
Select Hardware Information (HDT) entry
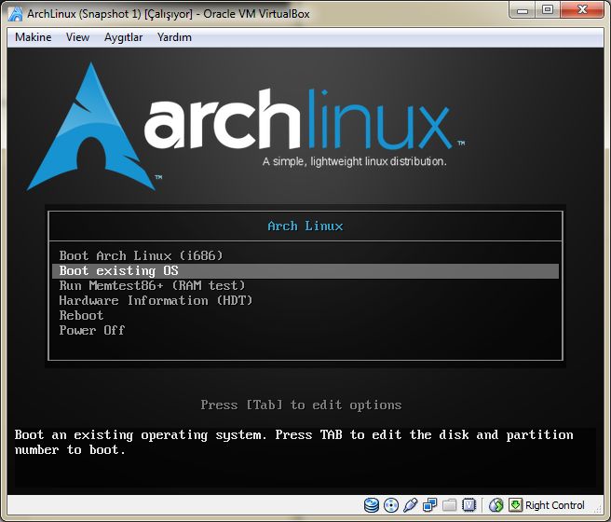coord(305,300)
